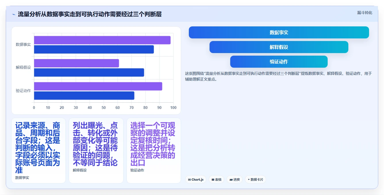Click the purple chart bar for 数据事实
The height and width of the screenshot is (195, 384).
pos(102,40)
